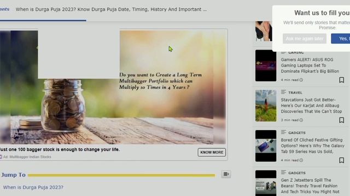
Task: Bookmark the ASUS ROG gaming laptops article
Action: pyautogui.click(x=341, y=80)
